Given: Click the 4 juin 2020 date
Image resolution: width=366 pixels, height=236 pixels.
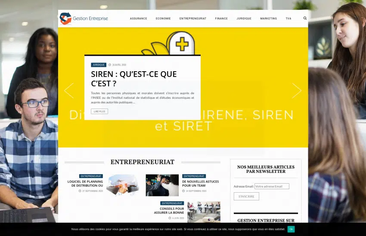Looking at the screenshot, I should coord(176,218).
